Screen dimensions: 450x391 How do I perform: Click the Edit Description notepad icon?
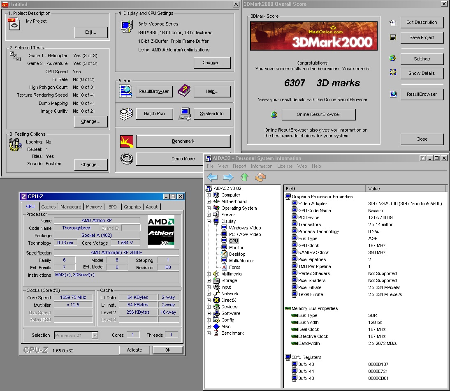pos(393,23)
